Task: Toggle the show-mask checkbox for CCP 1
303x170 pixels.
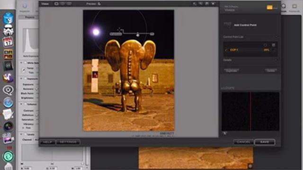Action: pyautogui.click(x=274, y=50)
